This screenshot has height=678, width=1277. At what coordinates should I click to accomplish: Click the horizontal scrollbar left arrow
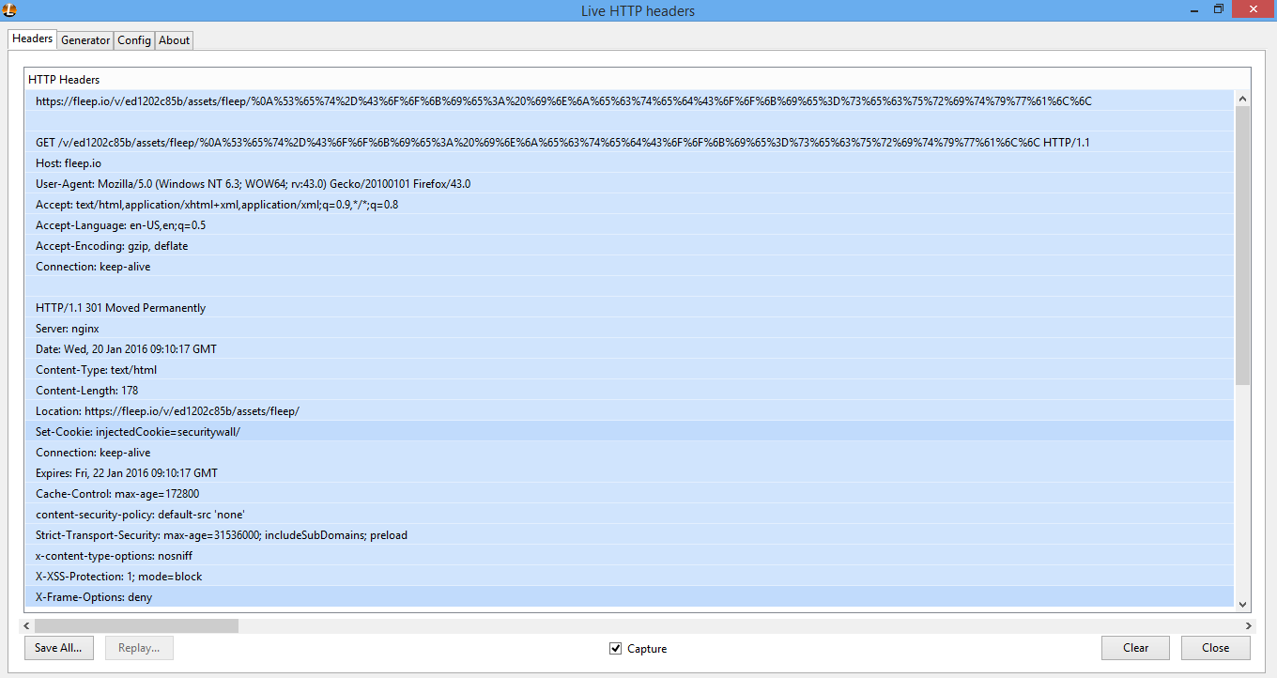pos(28,625)
